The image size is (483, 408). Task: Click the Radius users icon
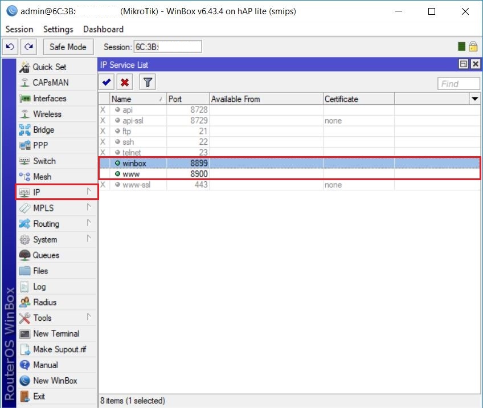coord(24,303)
